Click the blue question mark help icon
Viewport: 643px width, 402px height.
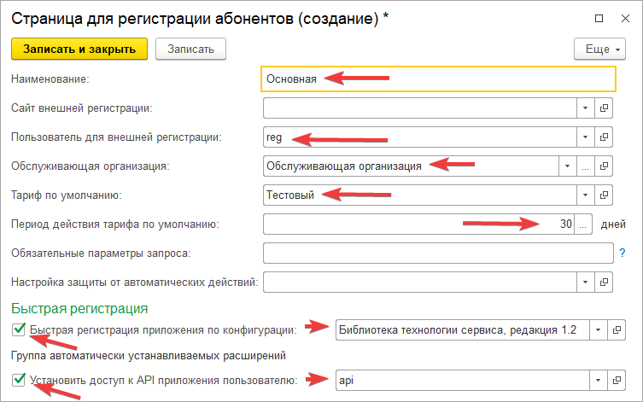tap(622, 253)
